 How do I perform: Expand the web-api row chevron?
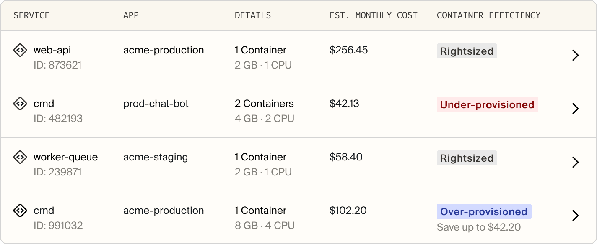575,55
